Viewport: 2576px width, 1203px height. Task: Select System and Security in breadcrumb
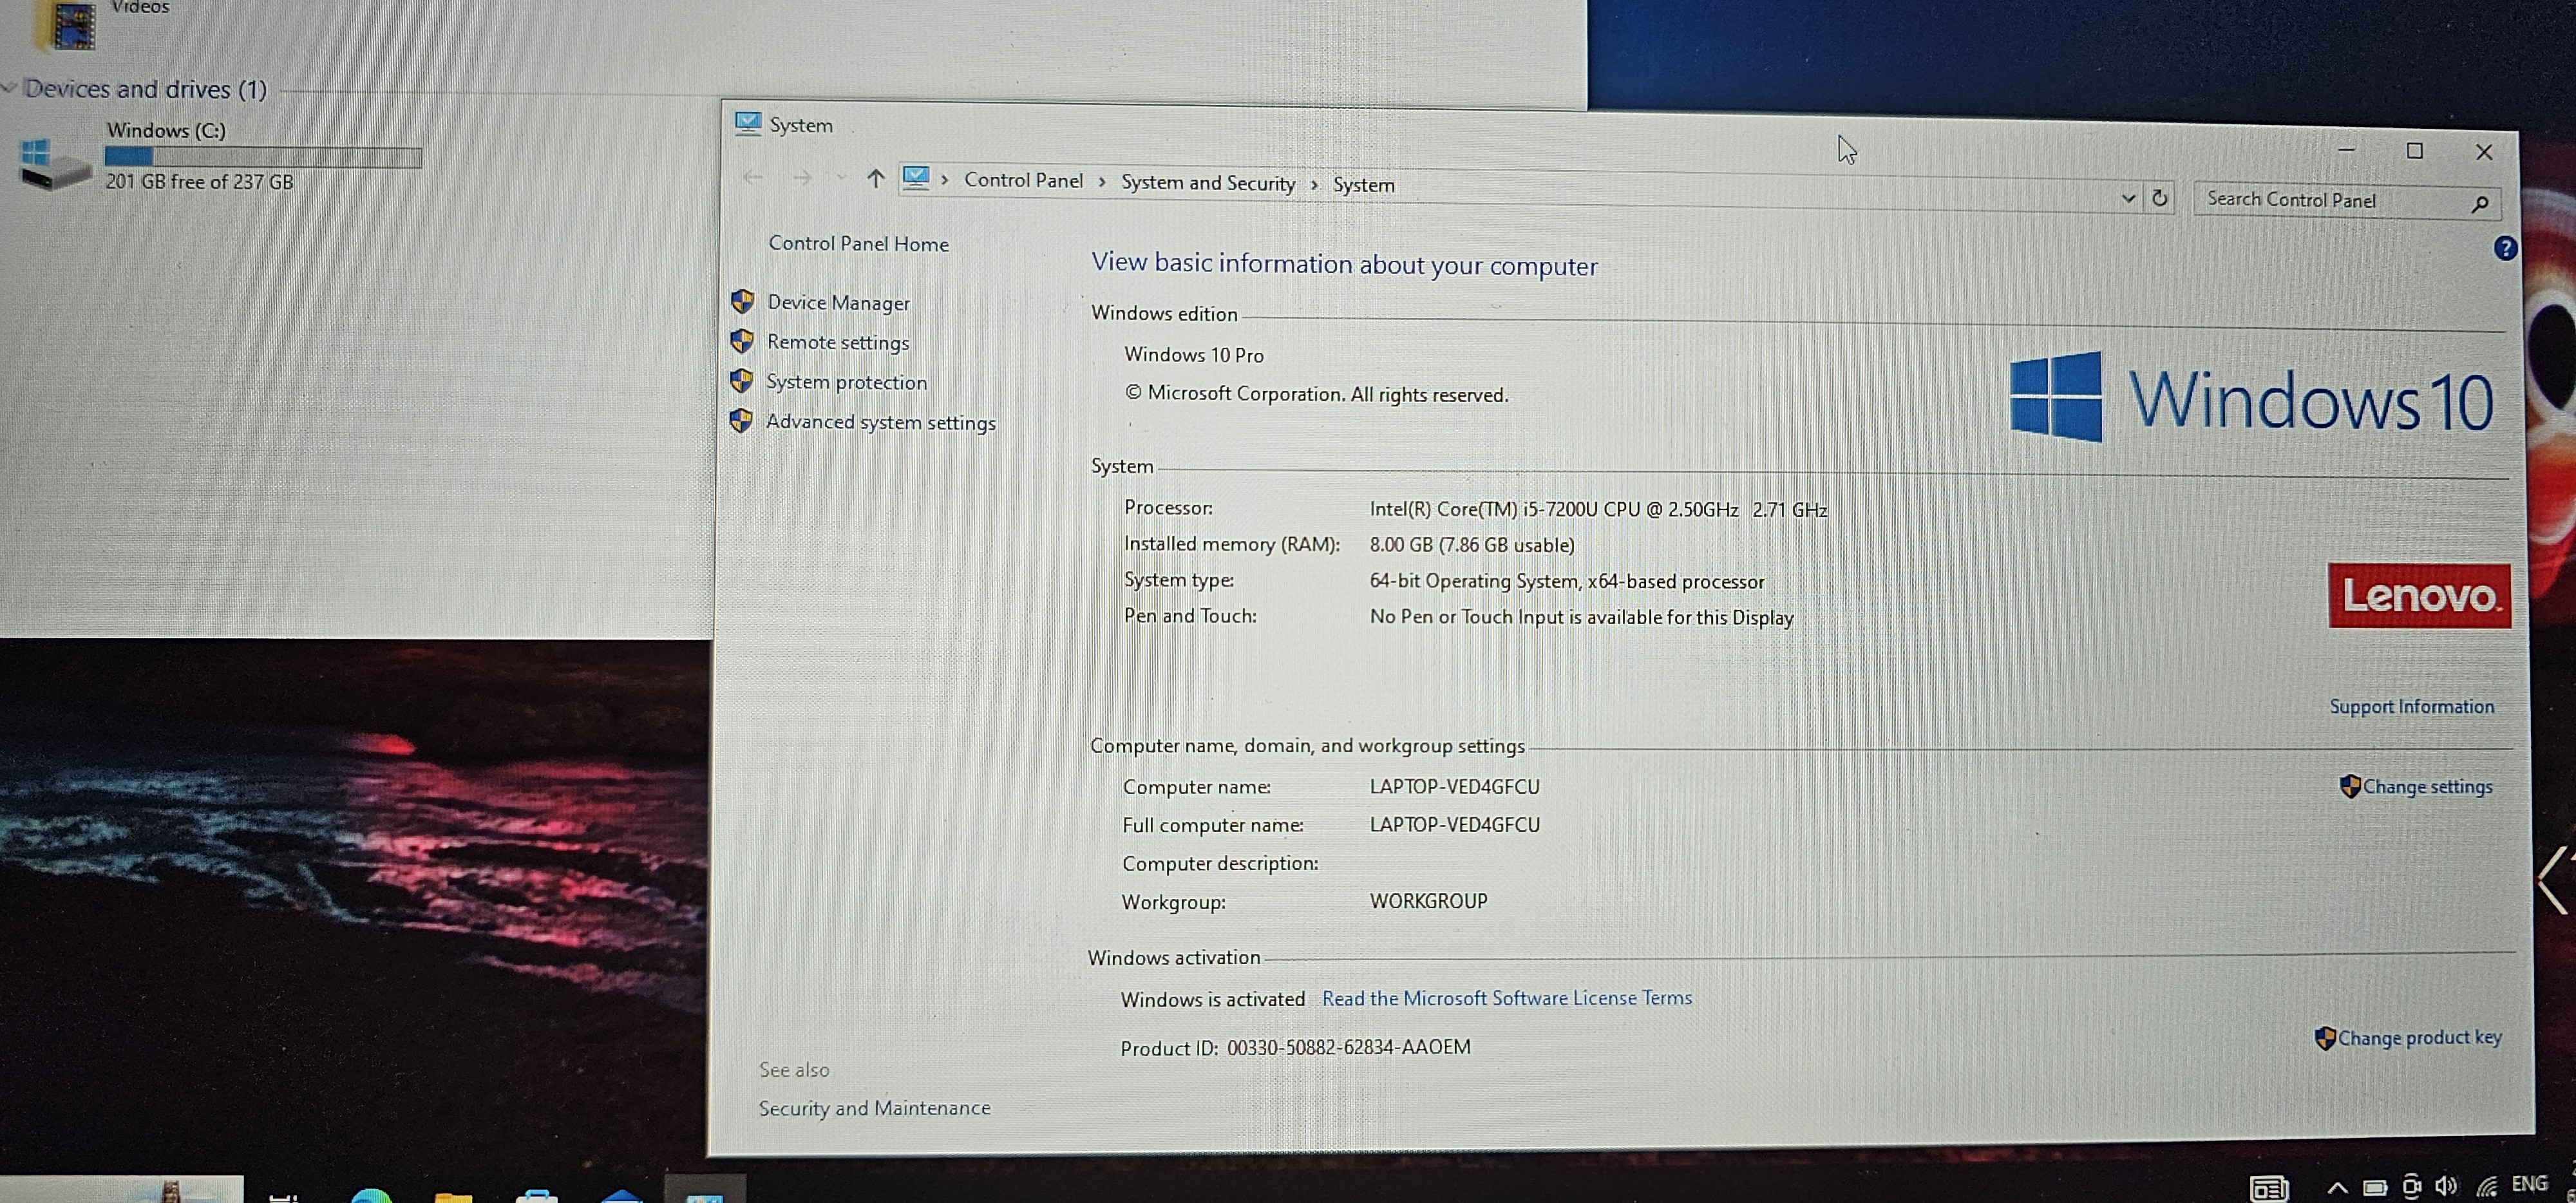point(1208,183)
